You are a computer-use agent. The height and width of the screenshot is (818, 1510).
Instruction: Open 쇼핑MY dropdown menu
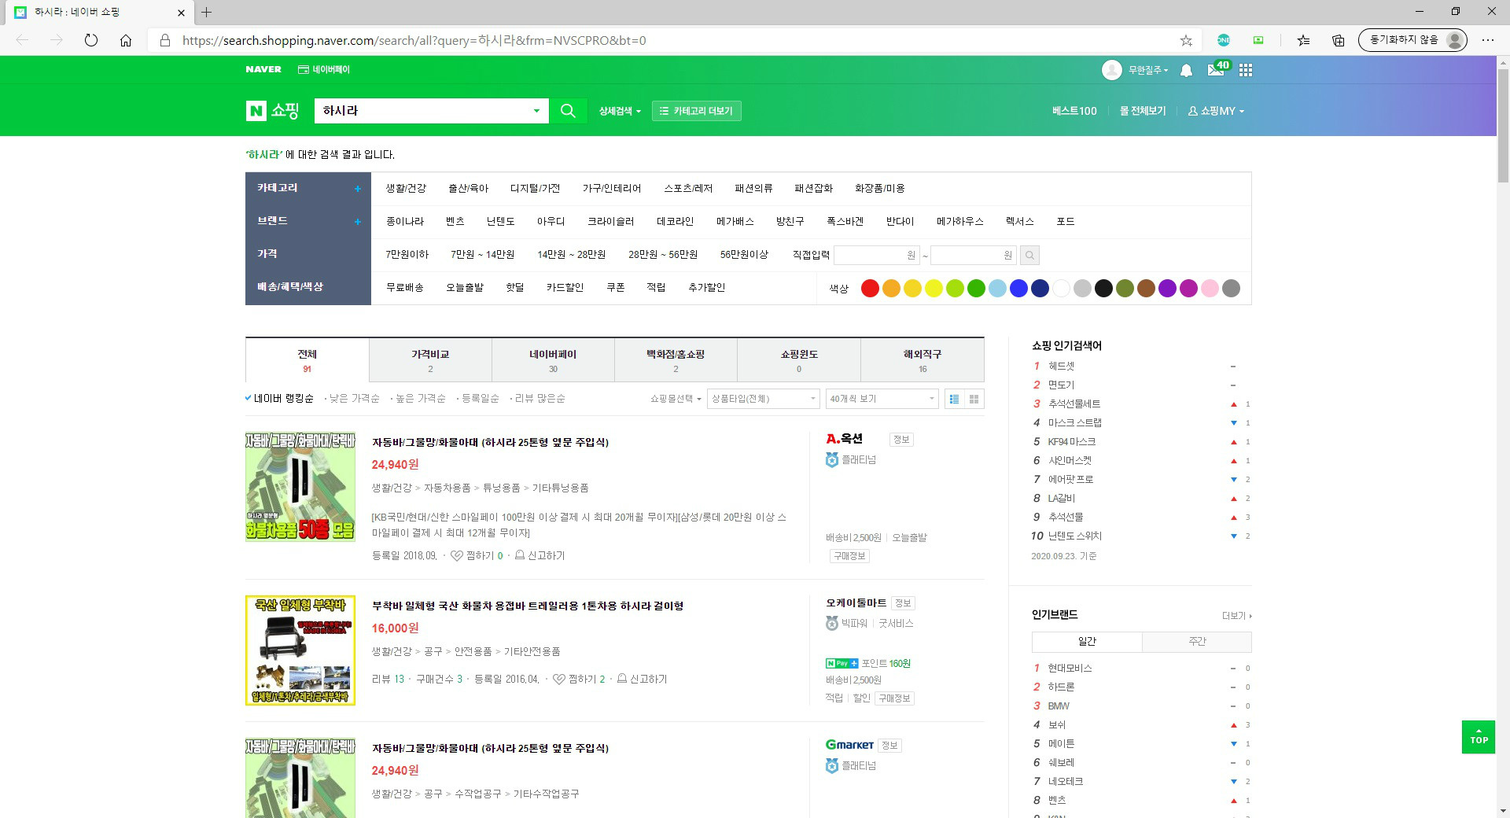pyautogui.click(x=1216, y=111)
